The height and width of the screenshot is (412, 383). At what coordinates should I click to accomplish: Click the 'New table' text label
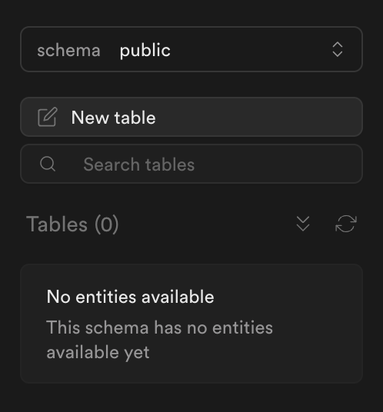tap(113, 118)
